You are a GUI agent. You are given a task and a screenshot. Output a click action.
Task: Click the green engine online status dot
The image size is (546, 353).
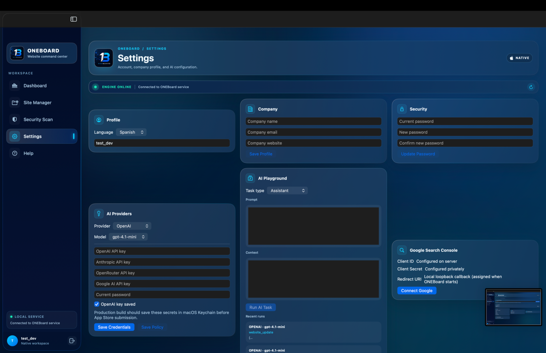click(95, 87)
